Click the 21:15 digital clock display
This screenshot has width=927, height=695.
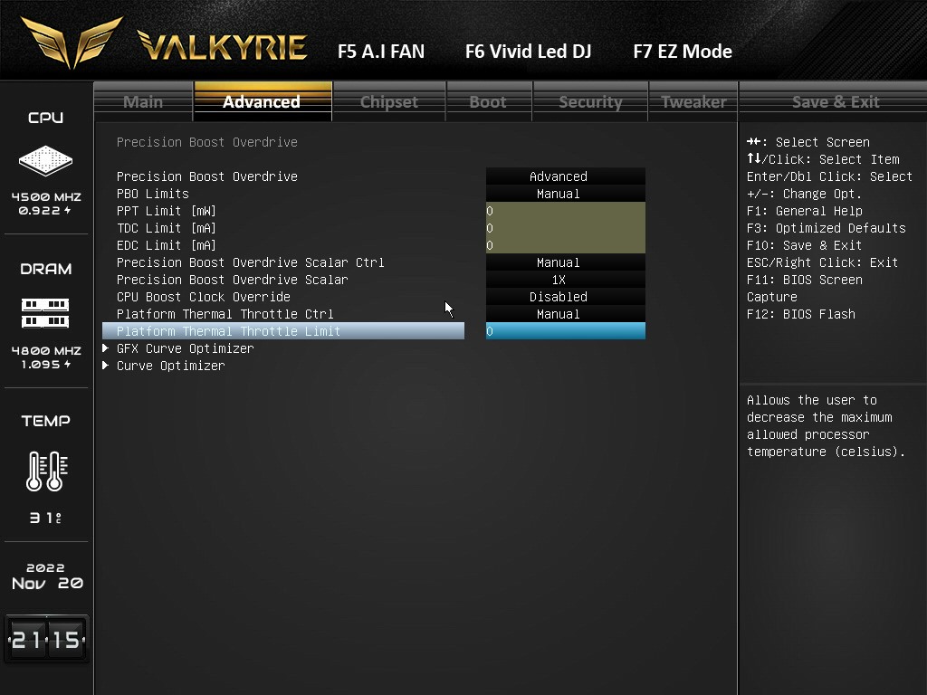click(45, 636)
